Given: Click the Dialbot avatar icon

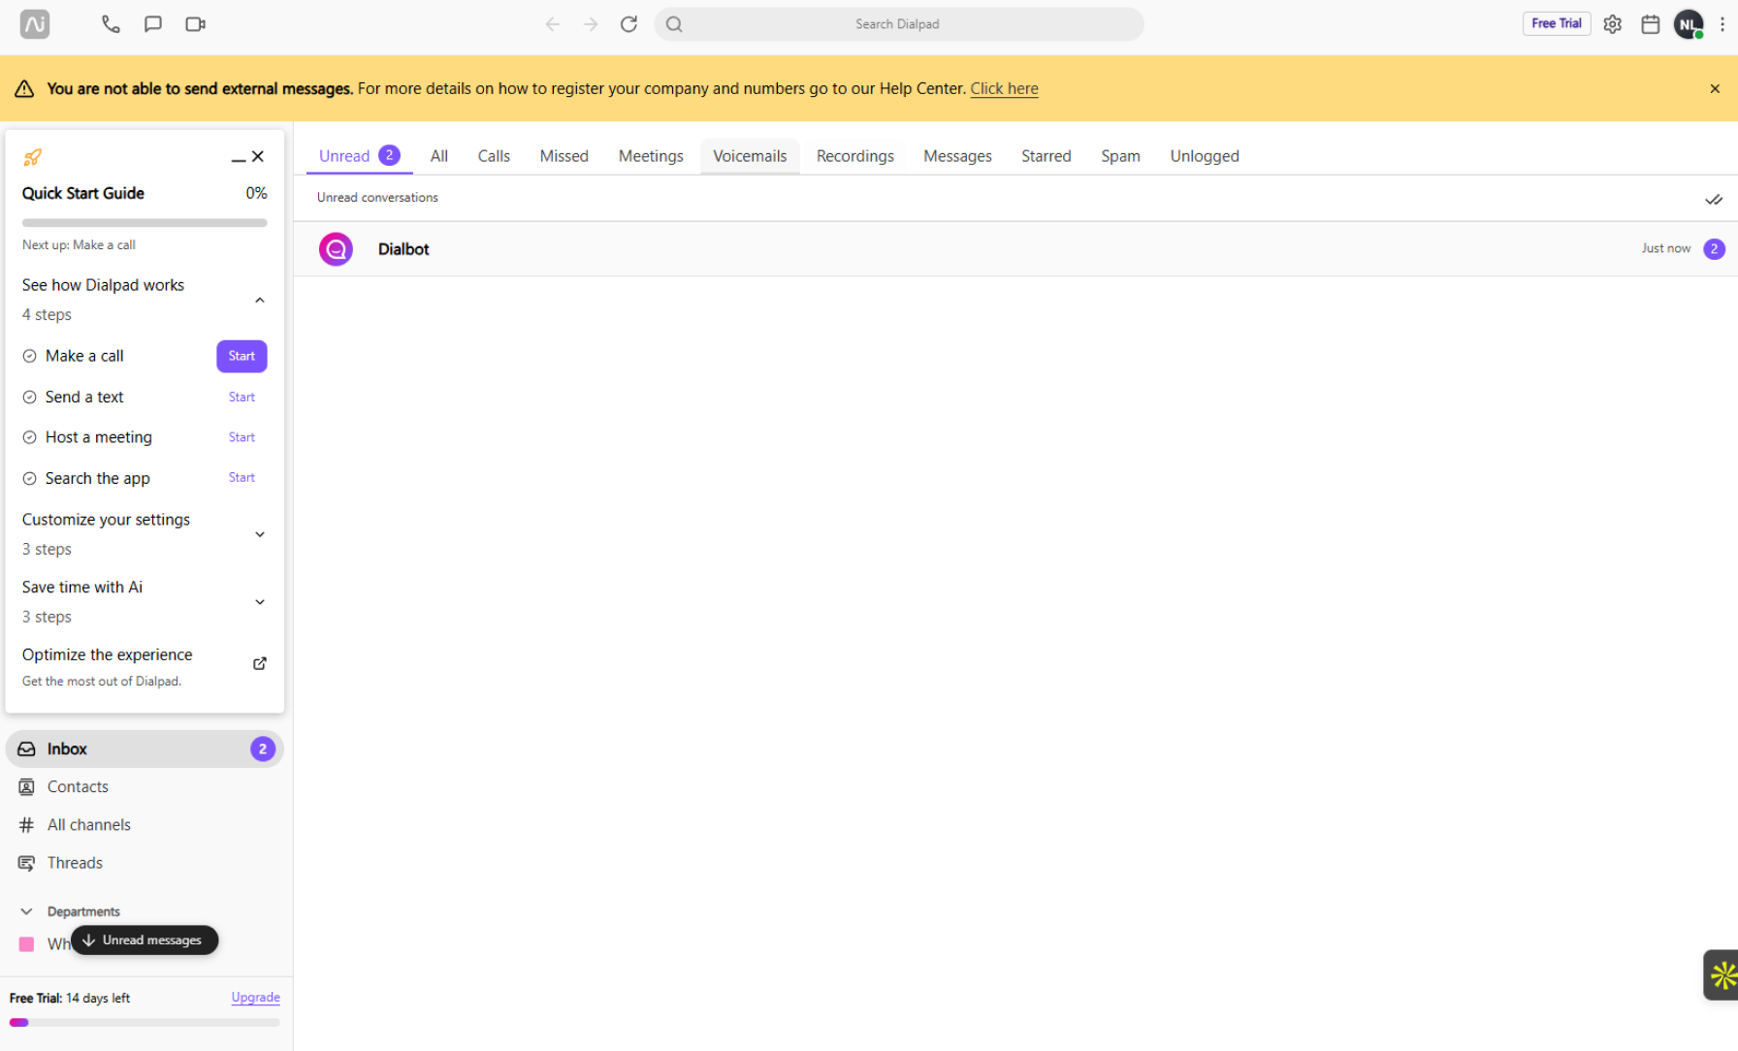Looking at the screenshot, I should click(x=336, y=249).
